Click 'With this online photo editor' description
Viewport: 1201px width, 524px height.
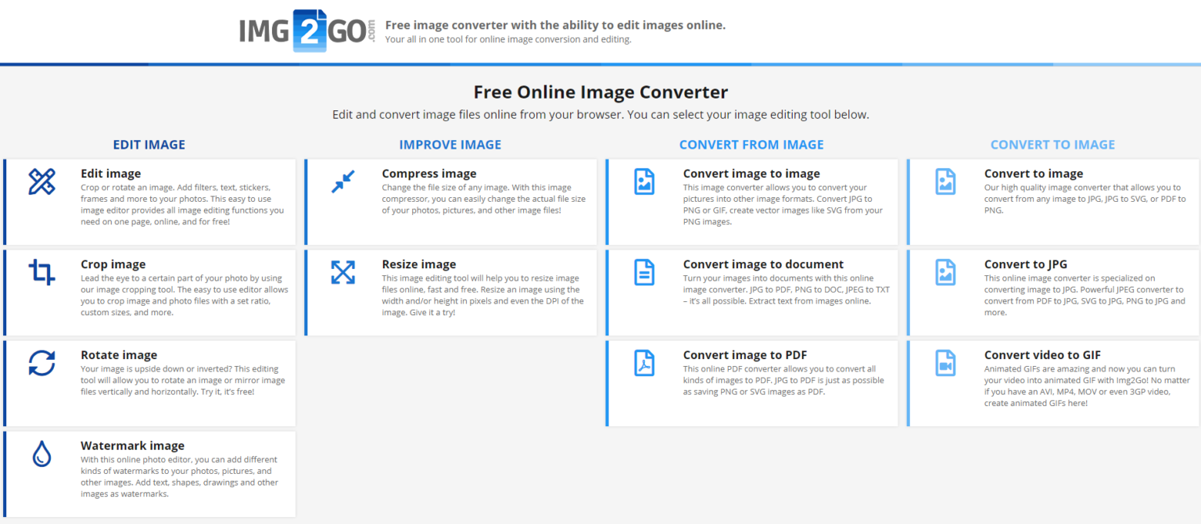[x=179, y=477]
